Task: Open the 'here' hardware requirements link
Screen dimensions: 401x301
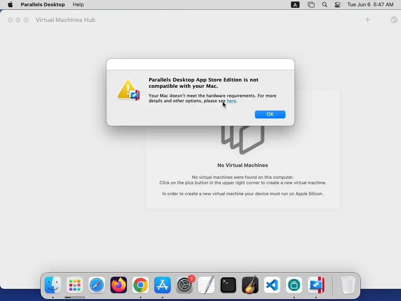Action: coord(231,101)
